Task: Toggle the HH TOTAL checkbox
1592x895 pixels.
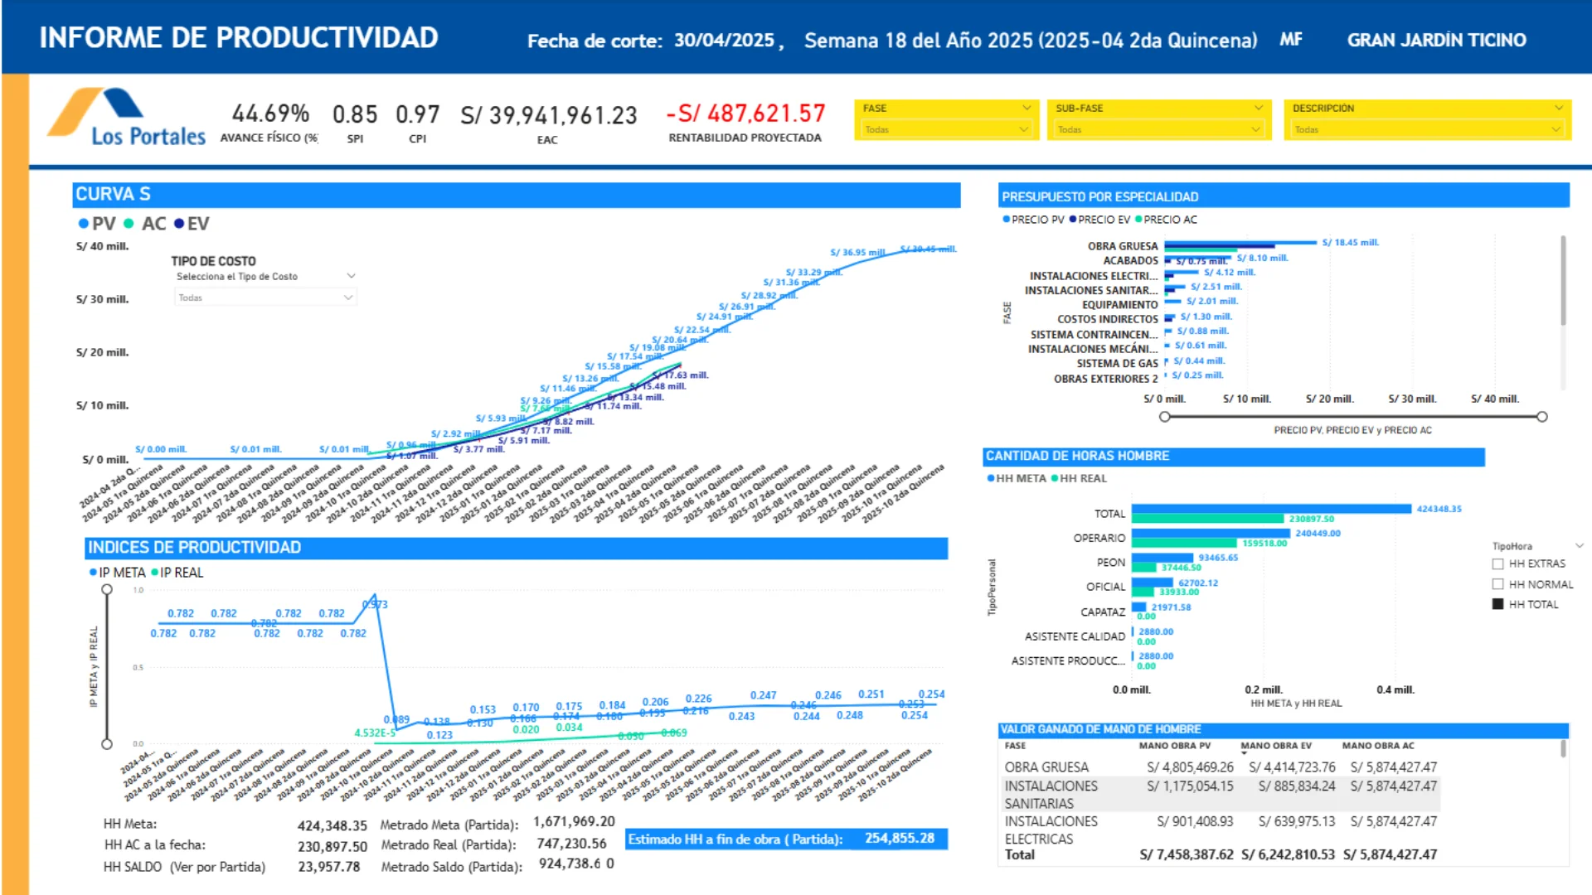Action: [1497, 605]
